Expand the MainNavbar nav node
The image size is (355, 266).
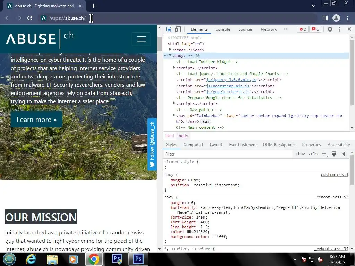[174, 115]
